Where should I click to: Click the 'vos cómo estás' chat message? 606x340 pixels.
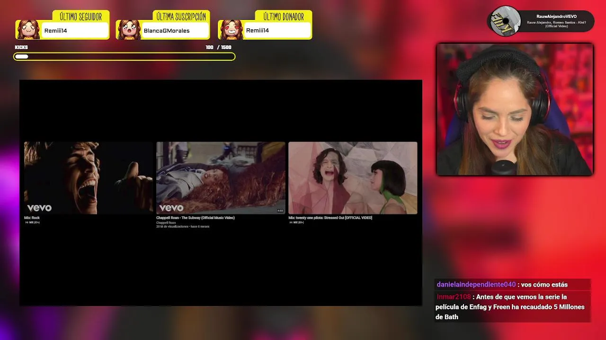coord(544,285)
